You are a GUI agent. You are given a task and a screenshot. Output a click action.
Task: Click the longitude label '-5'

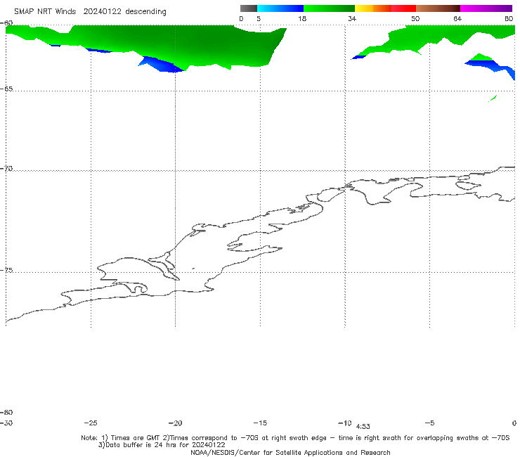tap(430, 423)
